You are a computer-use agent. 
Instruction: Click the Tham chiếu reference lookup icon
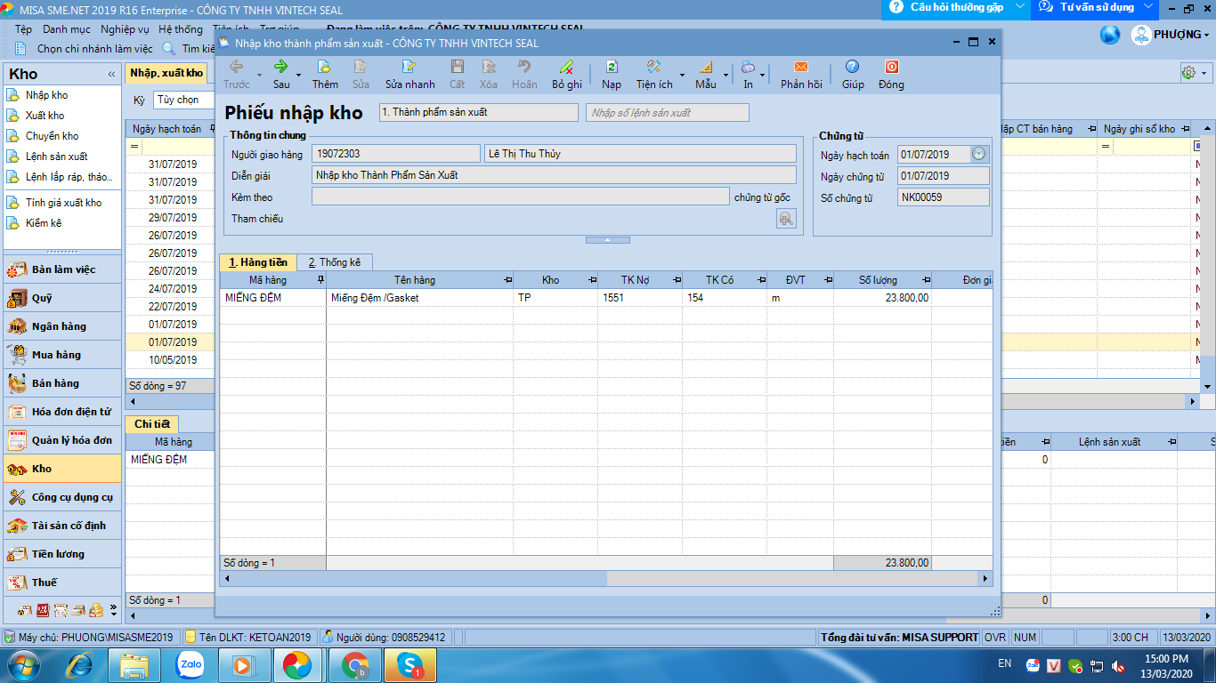785,219
